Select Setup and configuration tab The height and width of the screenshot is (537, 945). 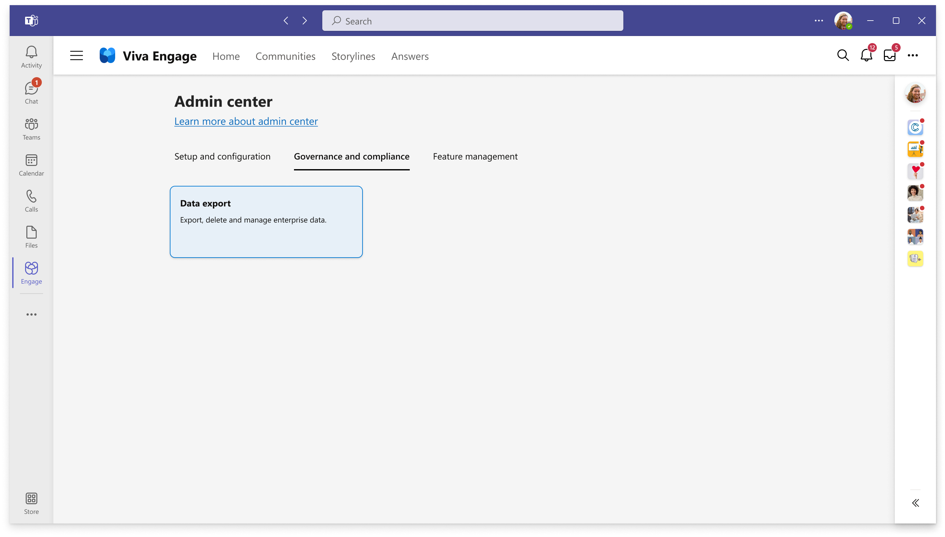point(222,156)
